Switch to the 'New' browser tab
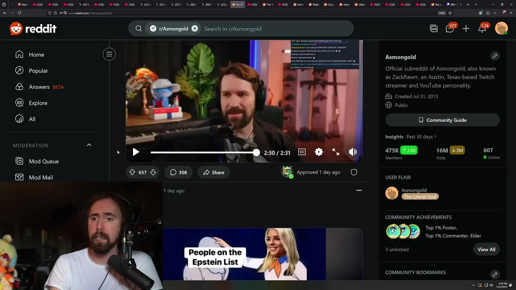Screen dimensions: 516x290 (22, 4)
